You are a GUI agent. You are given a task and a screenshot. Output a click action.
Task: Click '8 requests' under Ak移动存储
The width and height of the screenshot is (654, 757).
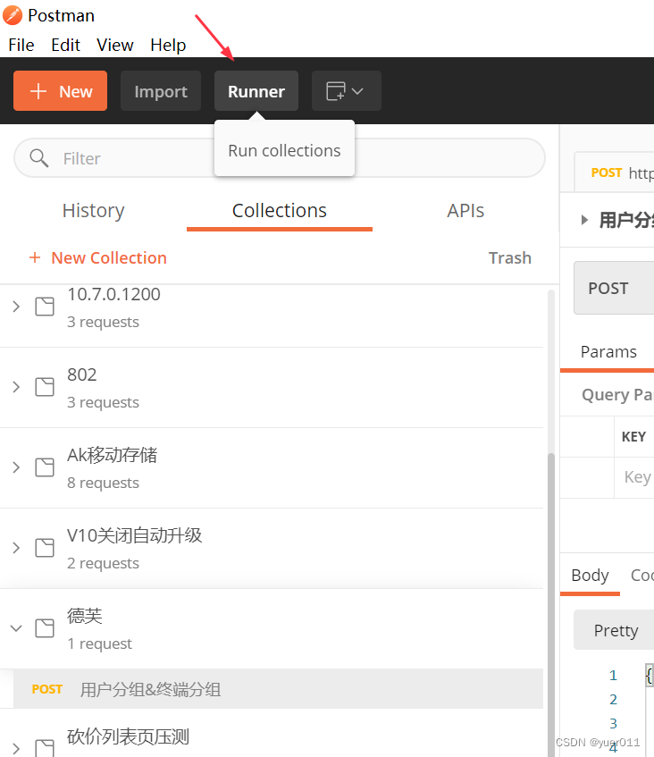click(103, 483)
